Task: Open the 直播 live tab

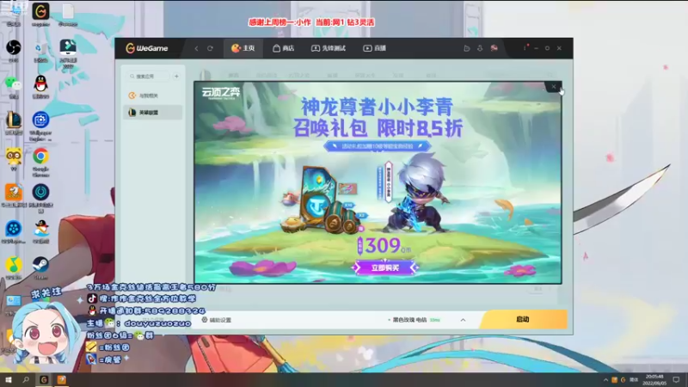Action: pyautogui.click(x=375, y=48)
